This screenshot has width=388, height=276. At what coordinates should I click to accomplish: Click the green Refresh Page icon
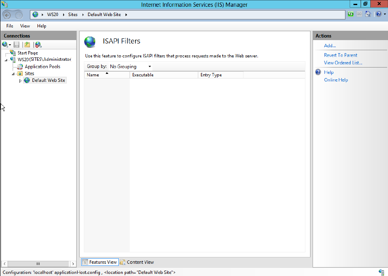click(351, 14)
